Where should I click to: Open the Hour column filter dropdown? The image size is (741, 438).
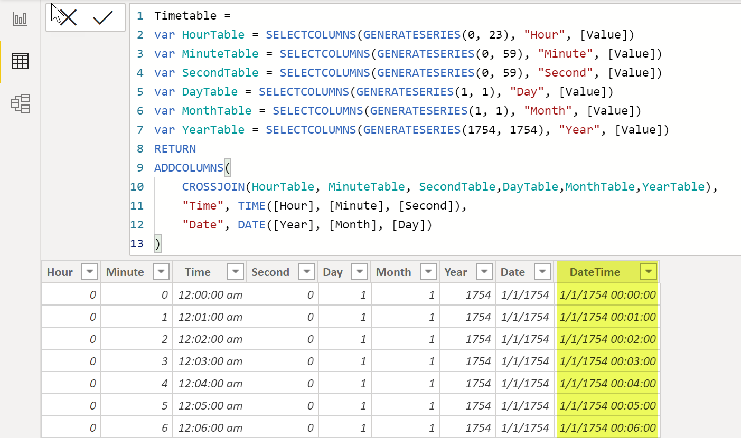click(x=90, y=272)
